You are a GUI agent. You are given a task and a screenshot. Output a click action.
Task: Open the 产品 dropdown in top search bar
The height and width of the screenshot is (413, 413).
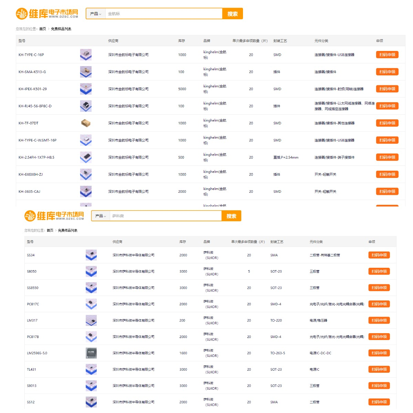96,14
